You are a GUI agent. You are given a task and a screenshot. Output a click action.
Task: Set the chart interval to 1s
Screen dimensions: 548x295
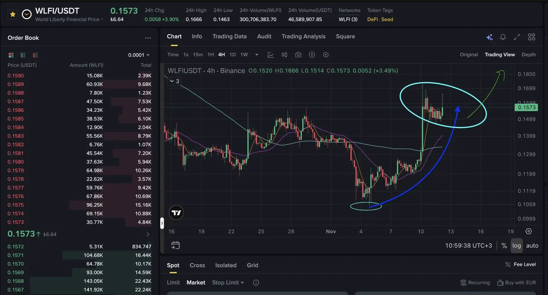(x=186, y=55)
